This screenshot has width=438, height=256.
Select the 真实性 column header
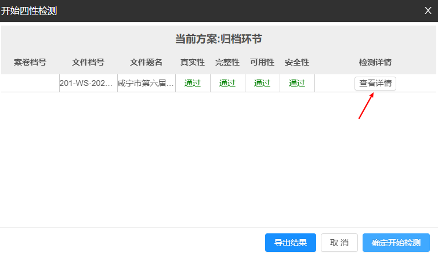coord(193,62)
